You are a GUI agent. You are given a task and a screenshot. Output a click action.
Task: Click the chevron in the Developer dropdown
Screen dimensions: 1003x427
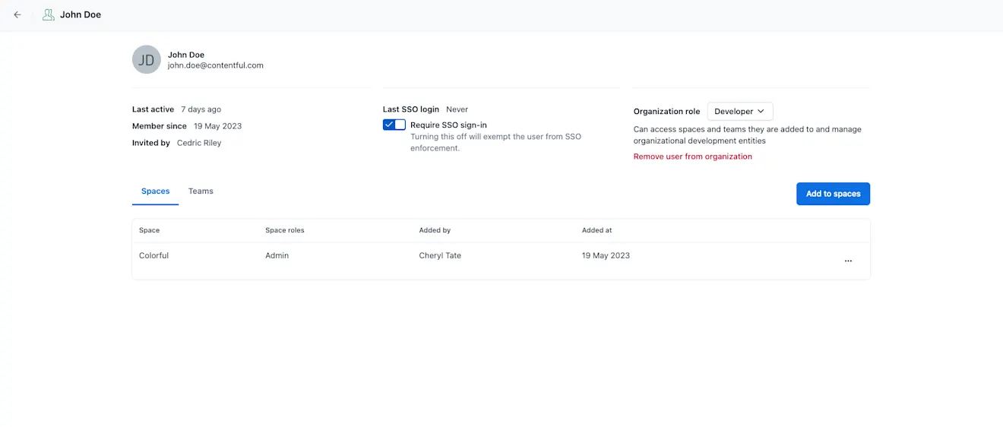click(761, 111)
